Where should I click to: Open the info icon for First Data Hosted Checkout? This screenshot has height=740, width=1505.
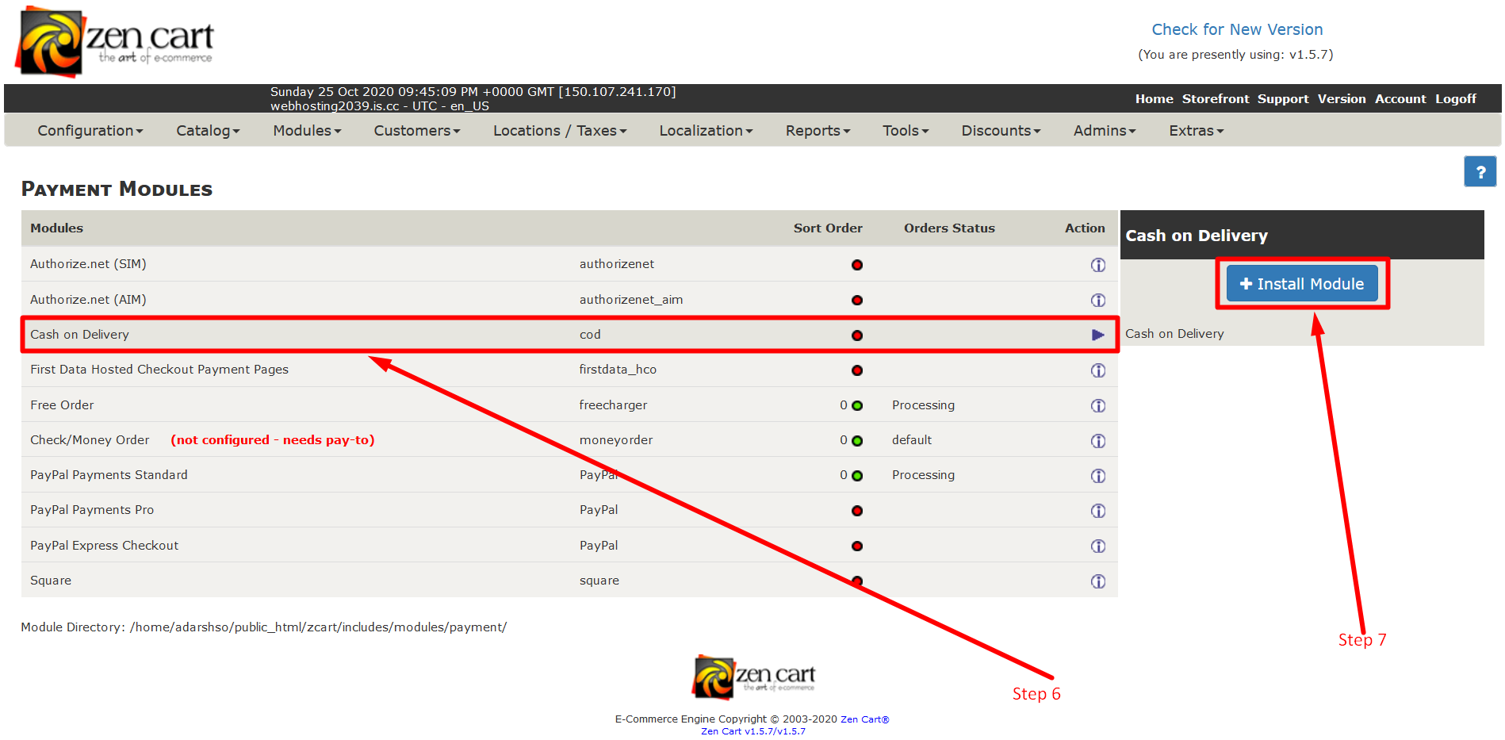coord(1097,370)
